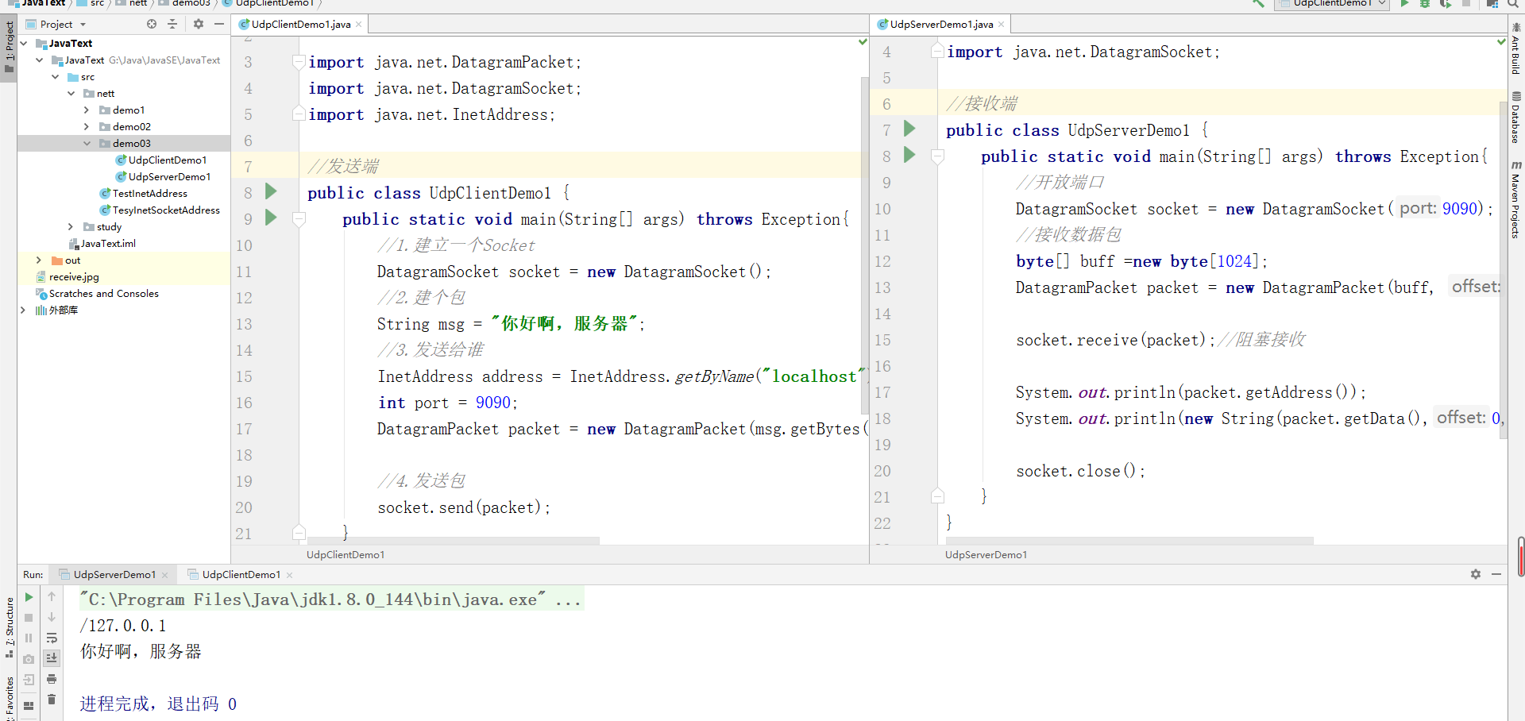Screen dimensions: 1525x721
Task: Collapse the src folder
Action: pos(55,76)
